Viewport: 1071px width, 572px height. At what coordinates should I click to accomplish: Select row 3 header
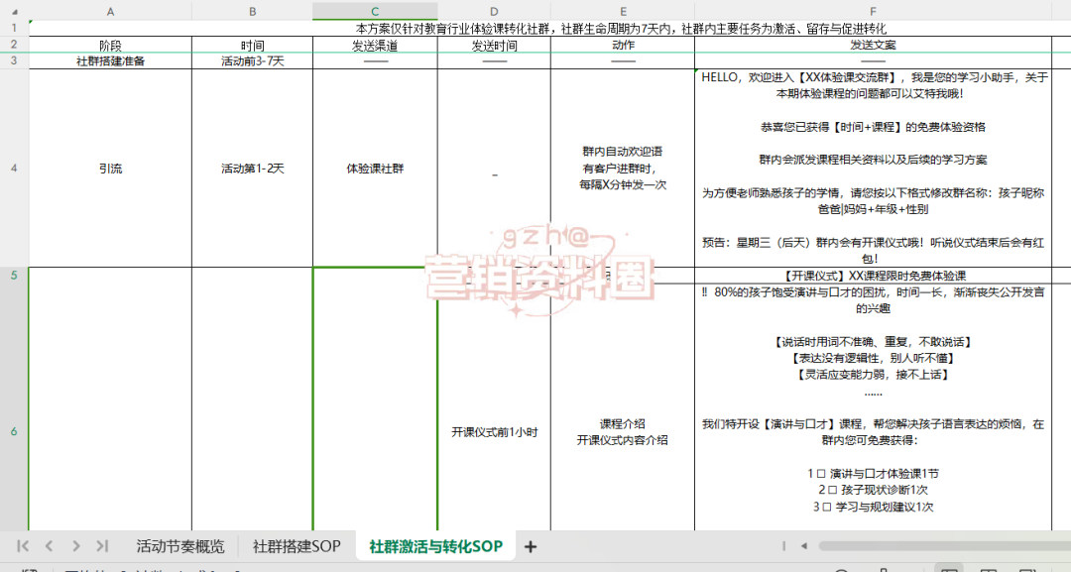pos(12,59)
